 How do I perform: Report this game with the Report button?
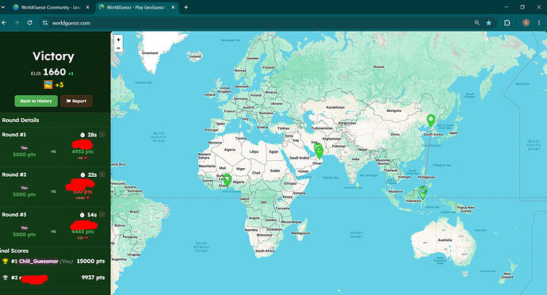point(76,101)
